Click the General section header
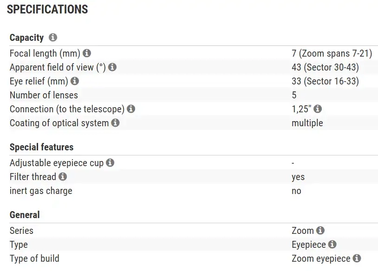 click(25, 215)
